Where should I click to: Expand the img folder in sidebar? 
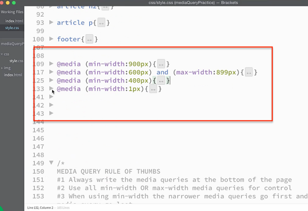[2, 68]
